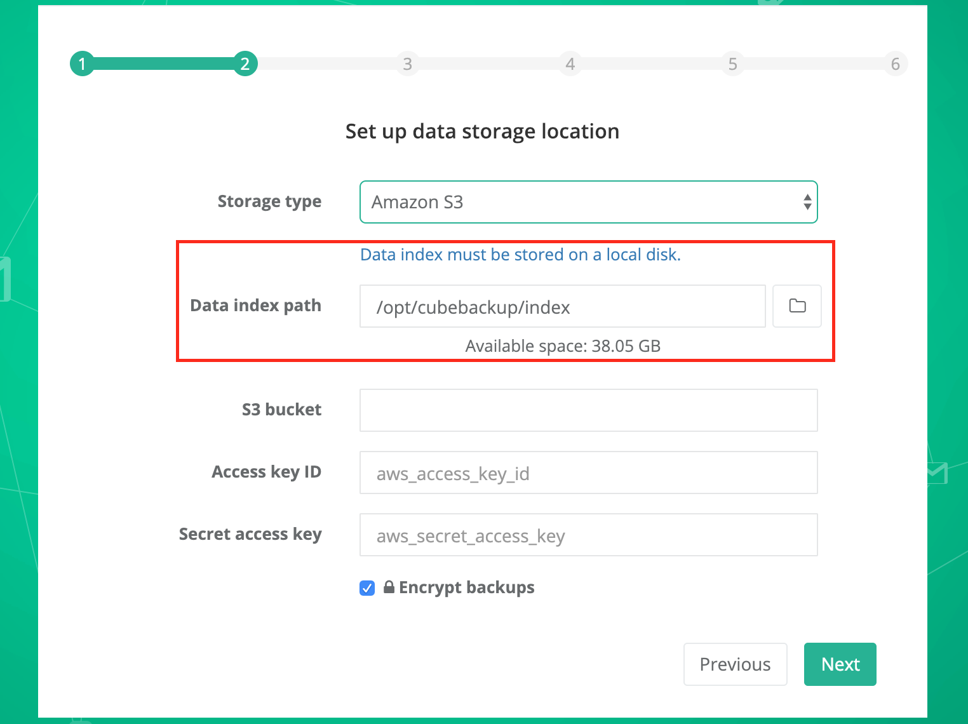Click the Secret access key field
Screen dimensions: 968x724
588,535
